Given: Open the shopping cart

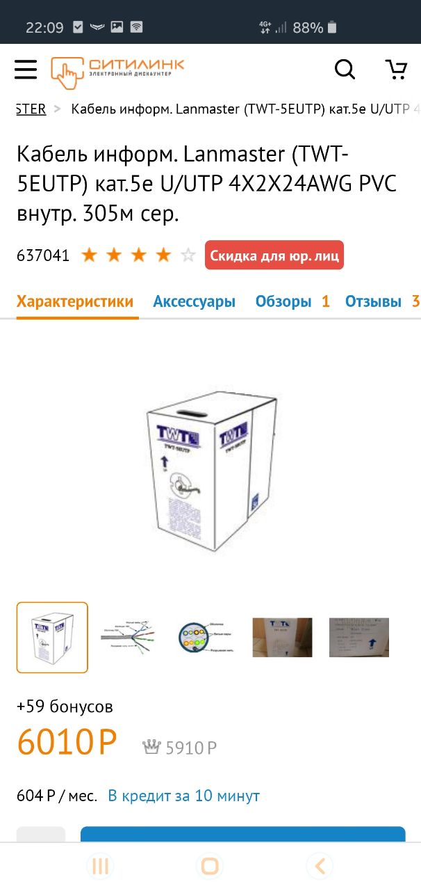Looking at the screenshot, I should pyautogui.click(x=396, y=69).
